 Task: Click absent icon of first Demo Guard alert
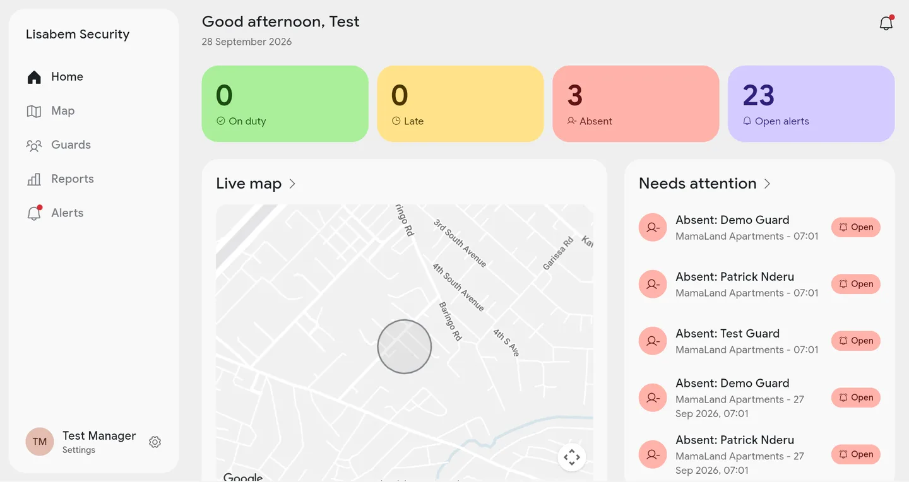pos(653,227)
